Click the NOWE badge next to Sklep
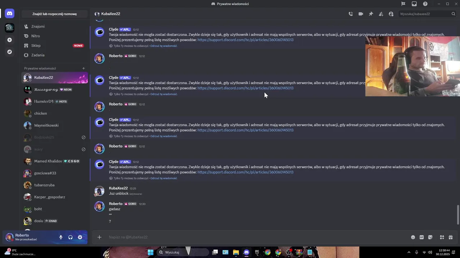 click(x=78, y=46)
